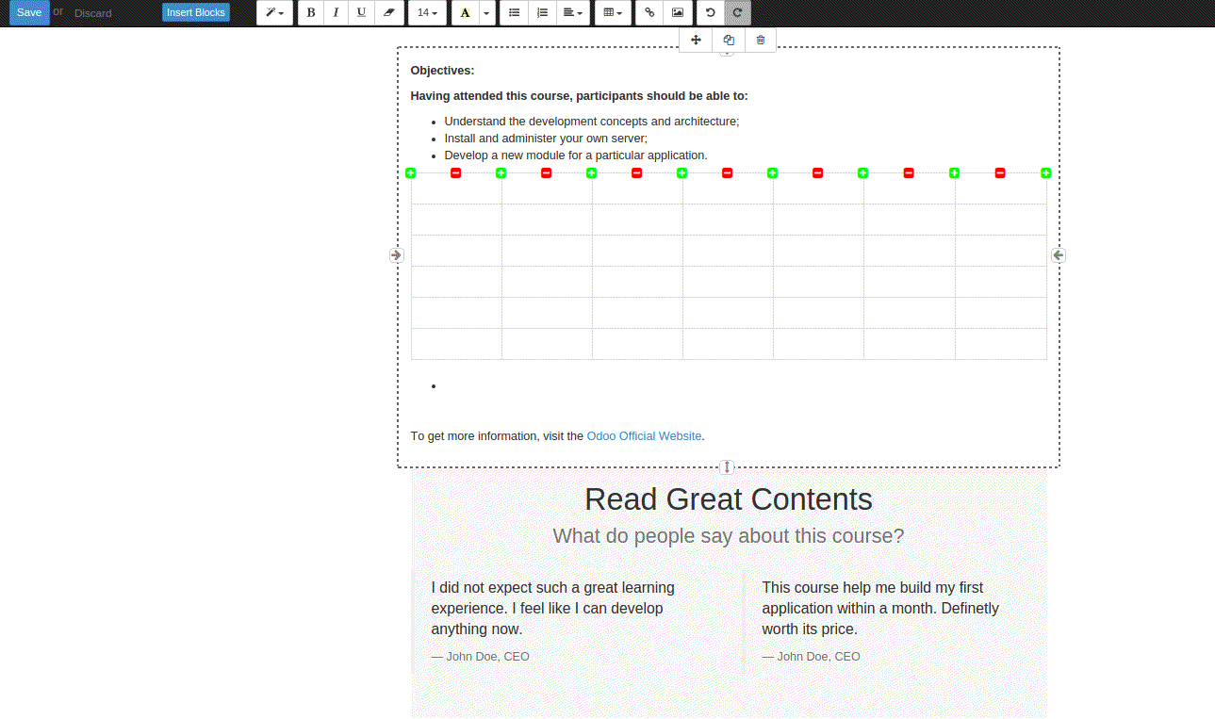Add a column after the fourth table column
This screenshot has width=1215, height=719.
point(772,172)
